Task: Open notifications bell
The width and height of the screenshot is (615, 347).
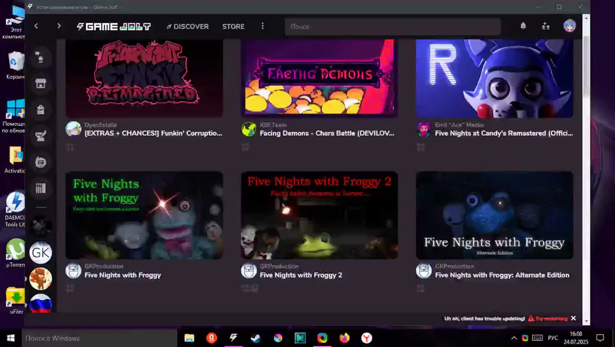Action: pyautogui.click(x=523, y=26)
